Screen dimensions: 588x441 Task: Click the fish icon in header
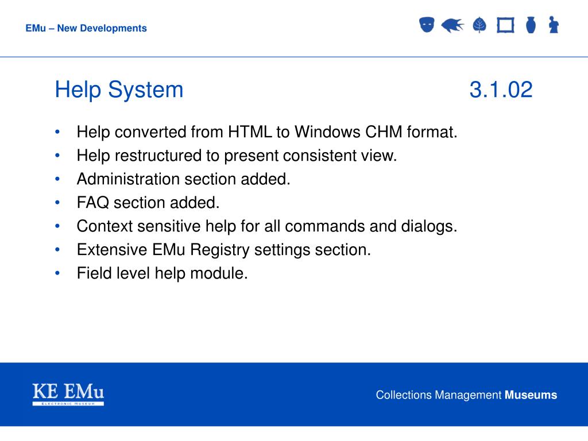tap(452, 25)
